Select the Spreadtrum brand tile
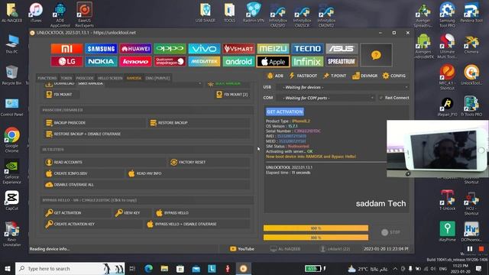Image resolution: width=489 pixels, height=275 pixels. coord(342,61)
